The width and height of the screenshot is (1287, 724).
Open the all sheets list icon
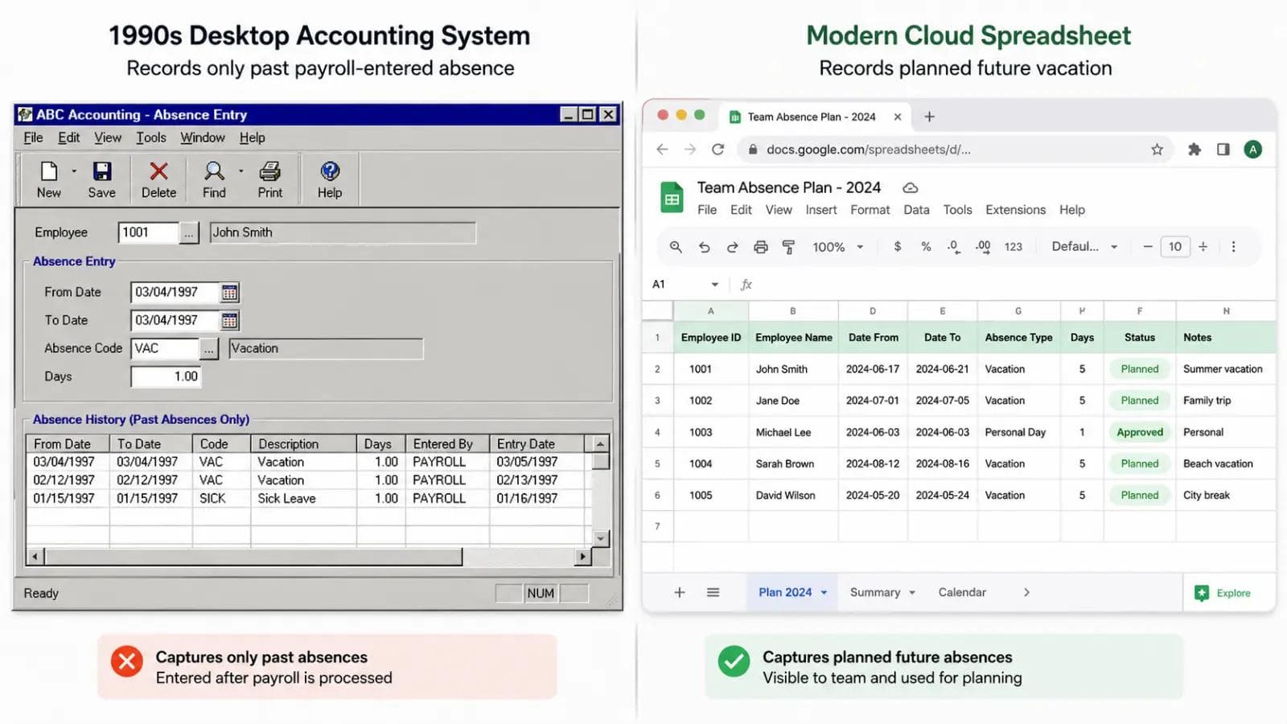[713, 593]
